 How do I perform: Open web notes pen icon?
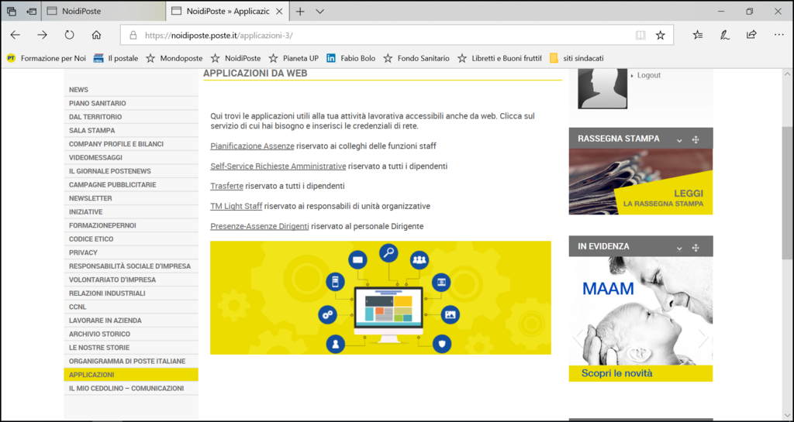coord(725,35)
